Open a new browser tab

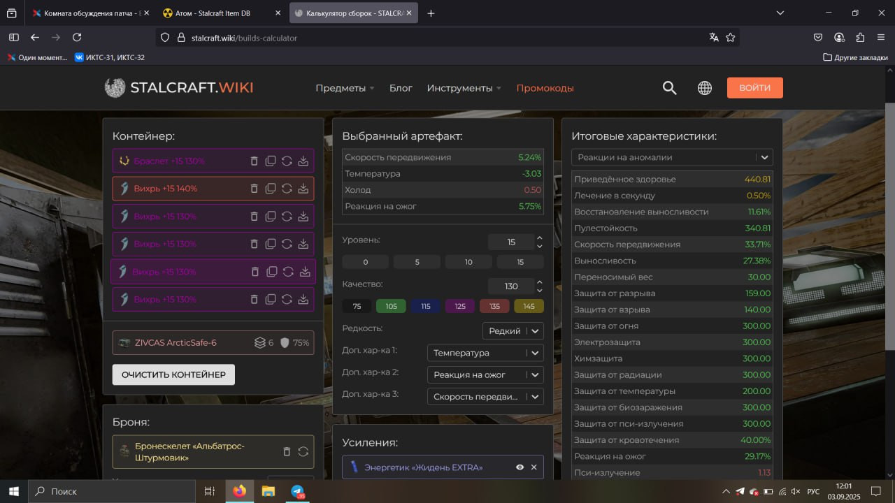coord(431,13)
